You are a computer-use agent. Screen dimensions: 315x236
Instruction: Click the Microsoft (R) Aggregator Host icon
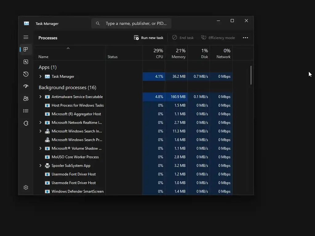coord(47,114)
